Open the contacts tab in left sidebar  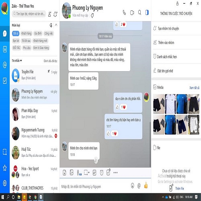[5, 49]
